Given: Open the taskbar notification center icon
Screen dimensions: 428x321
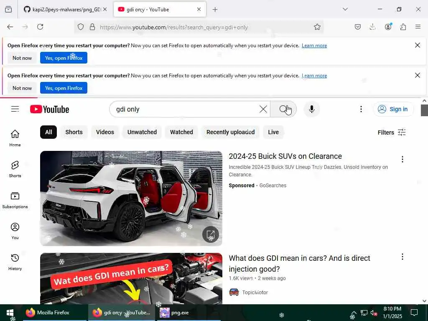Looking at the screenshot, I should [x=414, y=313].
